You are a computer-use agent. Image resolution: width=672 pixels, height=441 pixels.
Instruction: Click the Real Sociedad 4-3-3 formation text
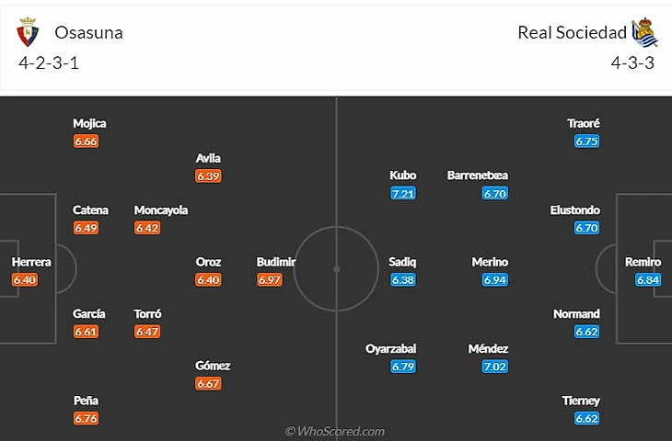point(632,62)
